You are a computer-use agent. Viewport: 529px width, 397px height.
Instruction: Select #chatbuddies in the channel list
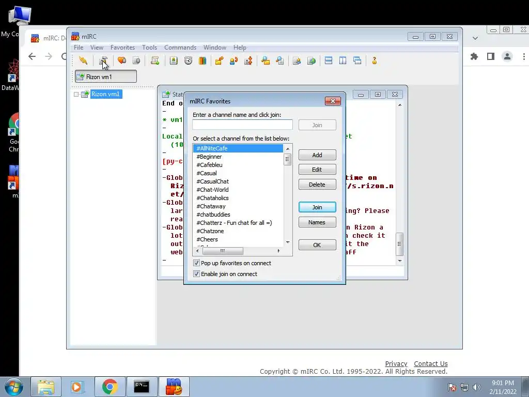pyautogui.click(x=238, y=215)
